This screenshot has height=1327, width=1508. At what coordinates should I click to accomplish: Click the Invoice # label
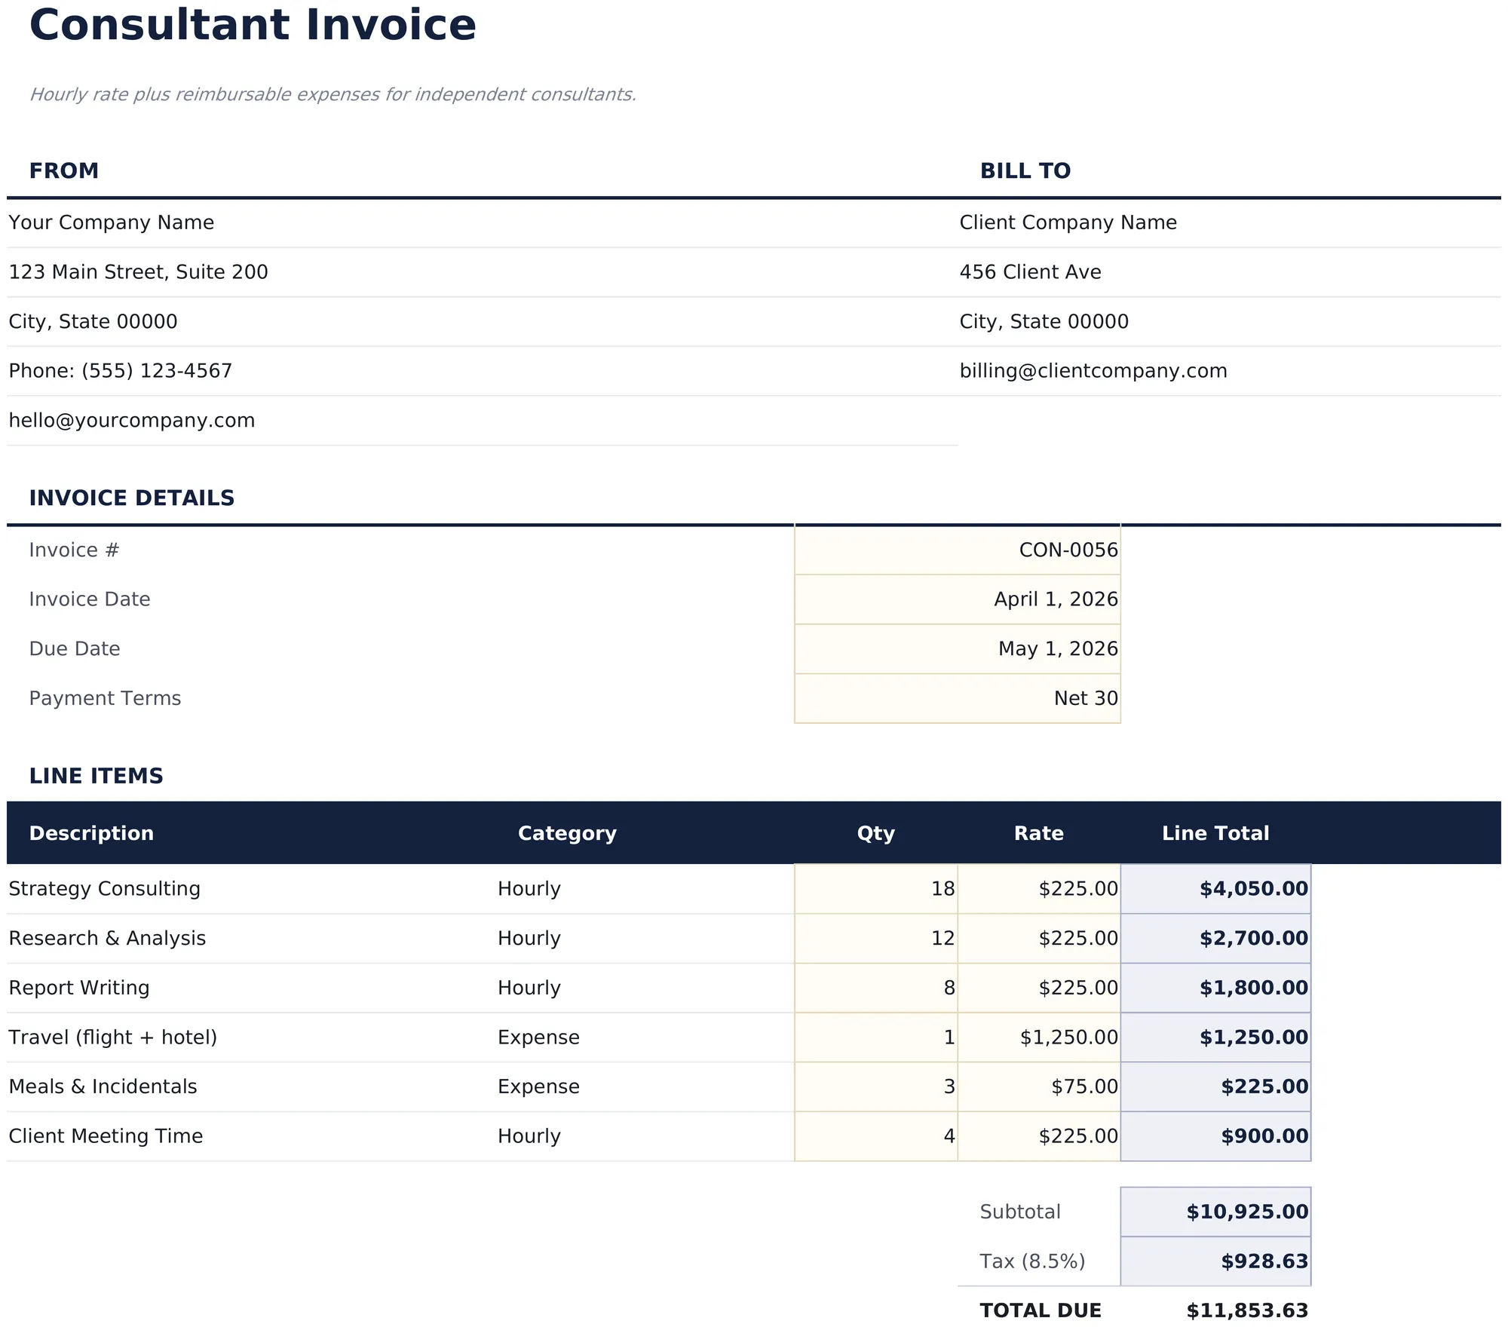point(74,550)
